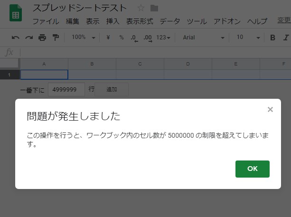Click the move to folder icon
Image resolution: width=291 pixels, height=217 pixels.
[x=154, y=8]
